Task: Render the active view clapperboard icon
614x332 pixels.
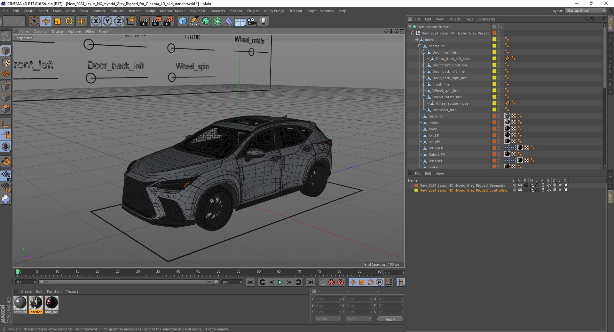Action: point(145,21)
